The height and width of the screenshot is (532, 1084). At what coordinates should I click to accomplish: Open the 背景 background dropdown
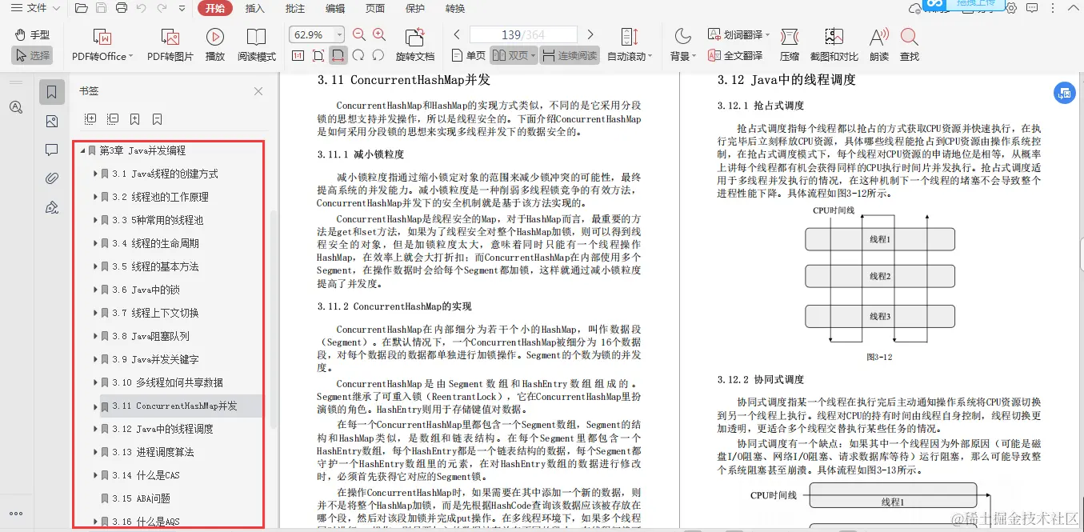pyautogui.click(x=684, y=55)
